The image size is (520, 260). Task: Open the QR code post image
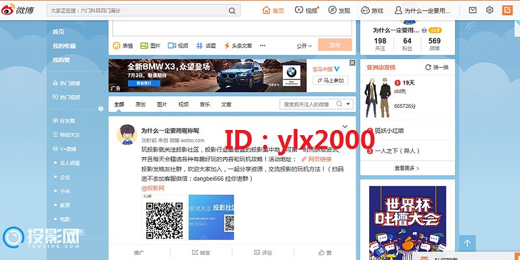[164, 217]
